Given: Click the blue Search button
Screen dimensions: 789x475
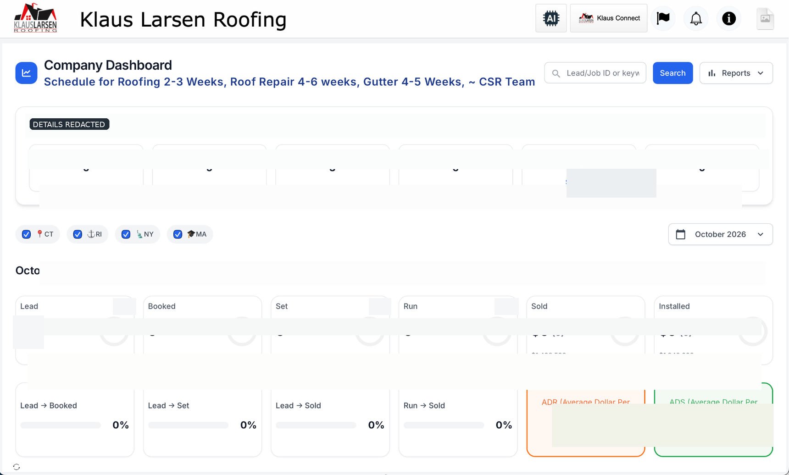Looking at the screenshot, I should tap(672, 73).
